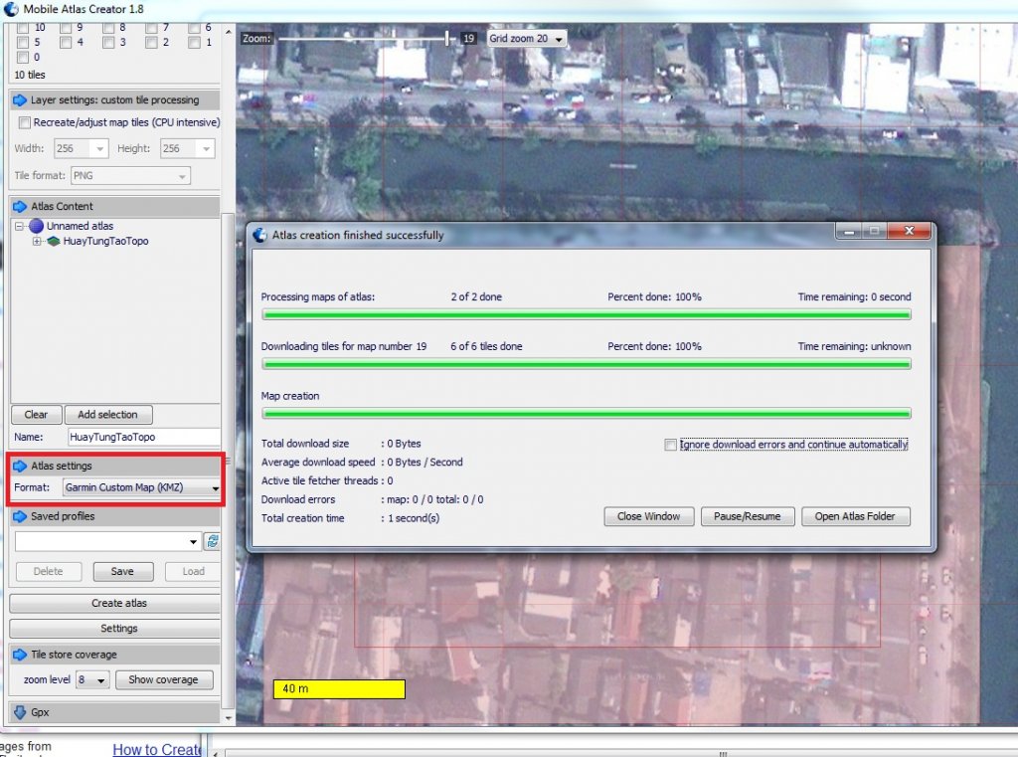
Task: Select Unnamed atlas in the tree
Action: [x=80, y=226]
